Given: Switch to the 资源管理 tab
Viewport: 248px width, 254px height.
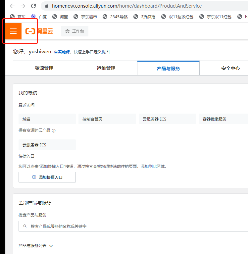Looking at the screenshot, I should pyautogui.click(x=44, y=68).
